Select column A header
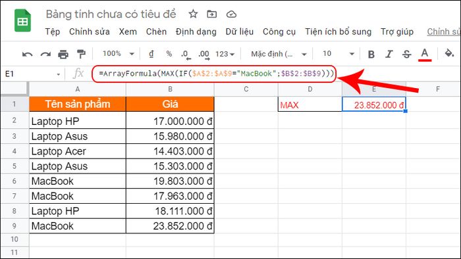The width and height of the screenshot is (461, 259). pos(78,89)
